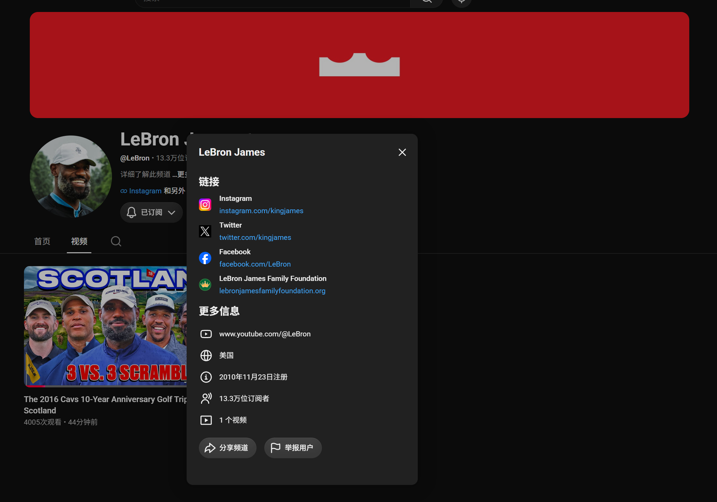Viewport: 717px width, 502px height.
Task: Click the globe icon next to 美国
Action: coord(206,356)
